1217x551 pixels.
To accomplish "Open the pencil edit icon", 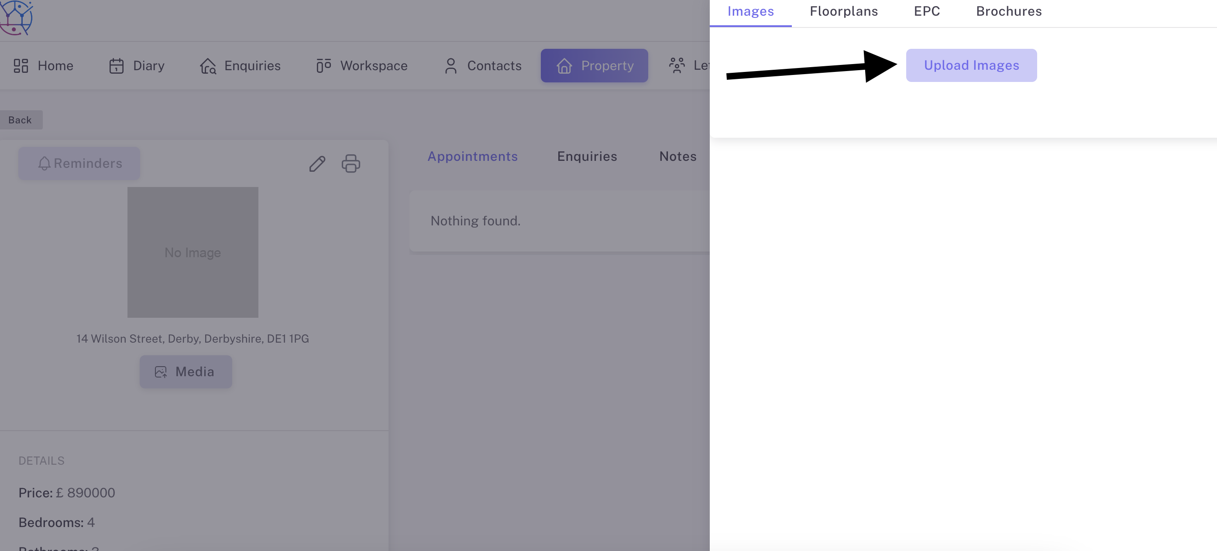I will click(317, 164).
